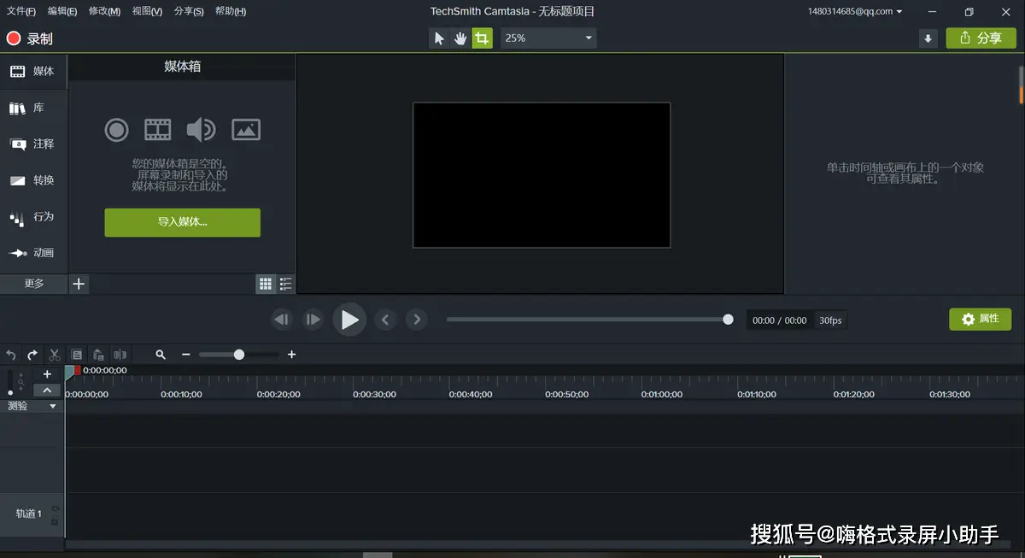Play the preview with the play button

click(349, 320)
